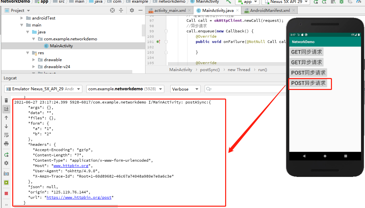This screenshot has height=208, width=365.
Task: Clear logcat with the trash icon
Action: pos(6,101)
